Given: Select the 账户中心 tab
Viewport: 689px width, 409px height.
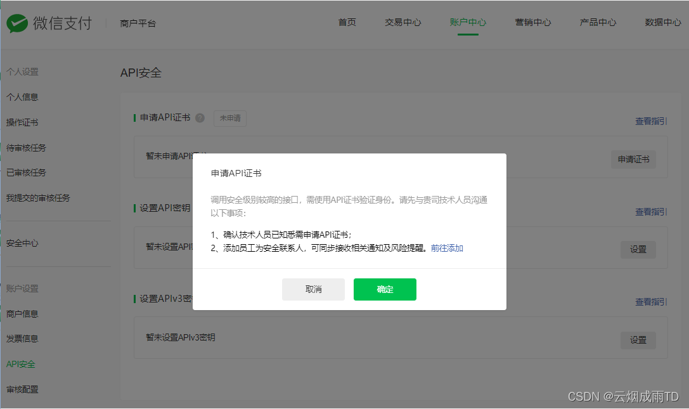Looking at the screenshot, I should point(468,22).
